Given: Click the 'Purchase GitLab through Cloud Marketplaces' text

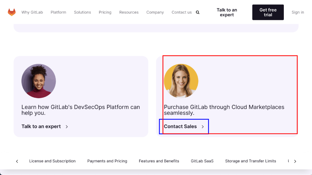Looking at the screenshot, I should tap(224, 110).
